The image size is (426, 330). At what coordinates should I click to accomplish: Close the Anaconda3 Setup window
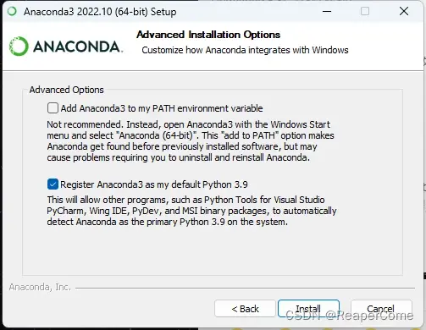click(x=404, y=12)
